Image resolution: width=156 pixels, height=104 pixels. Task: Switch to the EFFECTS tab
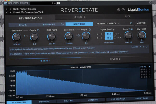pos(80,17)
